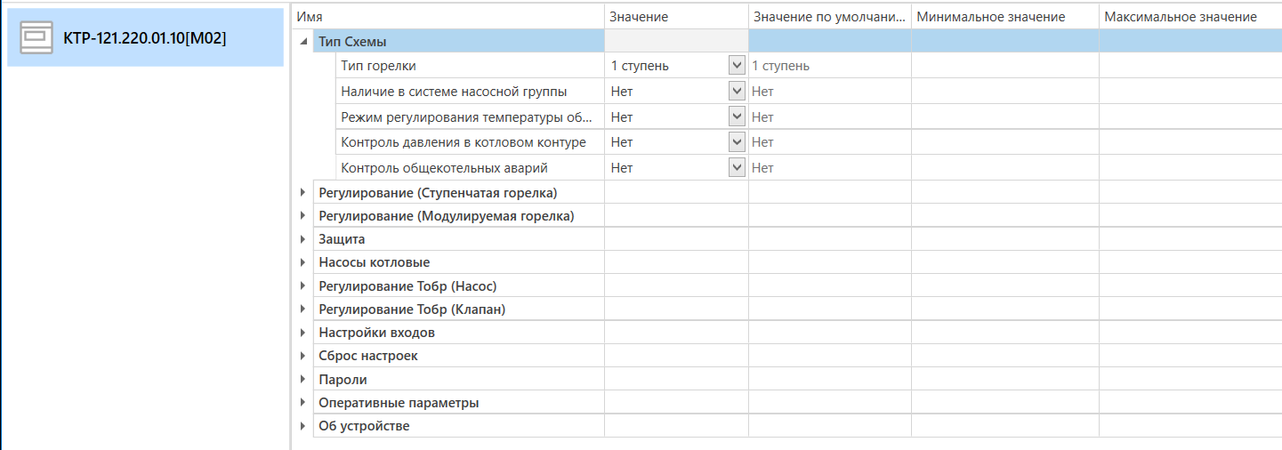Expand the Сброс настроек group
Image resolution: width=1282 pixels, height=450 pixels.
tap(303, 356)
